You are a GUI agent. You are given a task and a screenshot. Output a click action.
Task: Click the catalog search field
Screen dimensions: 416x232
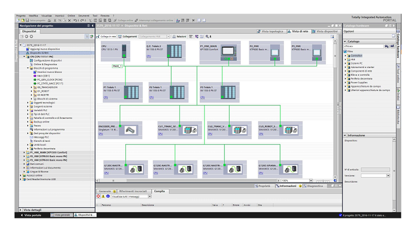pyautogui.click(x=363, y=46)
